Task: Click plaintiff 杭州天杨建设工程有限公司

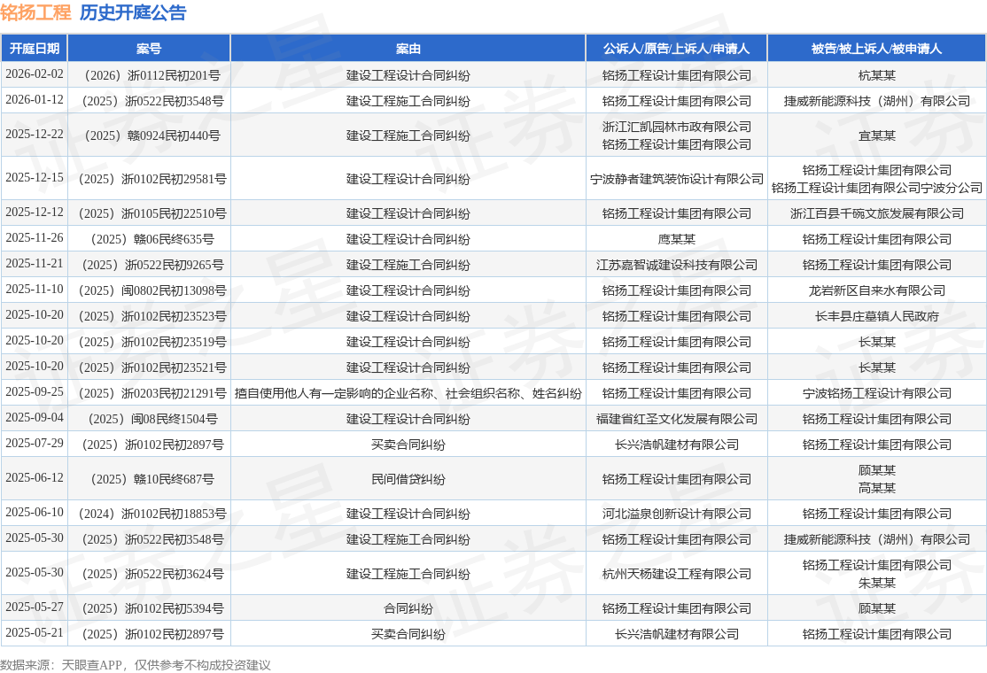Action: [x=677, y=575]
